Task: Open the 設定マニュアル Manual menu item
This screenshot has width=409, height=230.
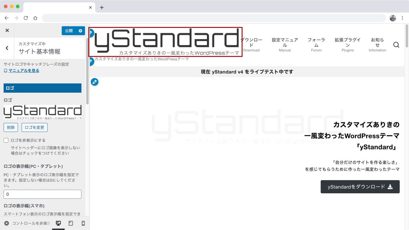Action: (x=285, y=45)
